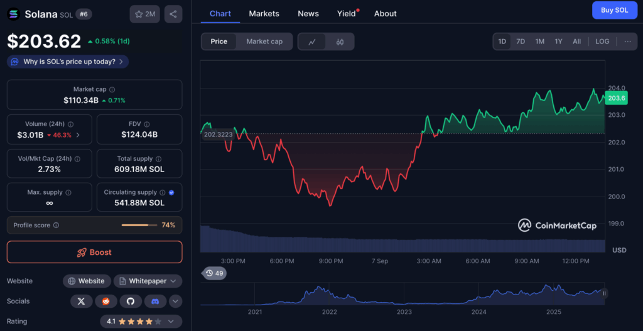Screen dimensions: 643x331
Task: Click the share icon button
Action: tap(173, 14)
